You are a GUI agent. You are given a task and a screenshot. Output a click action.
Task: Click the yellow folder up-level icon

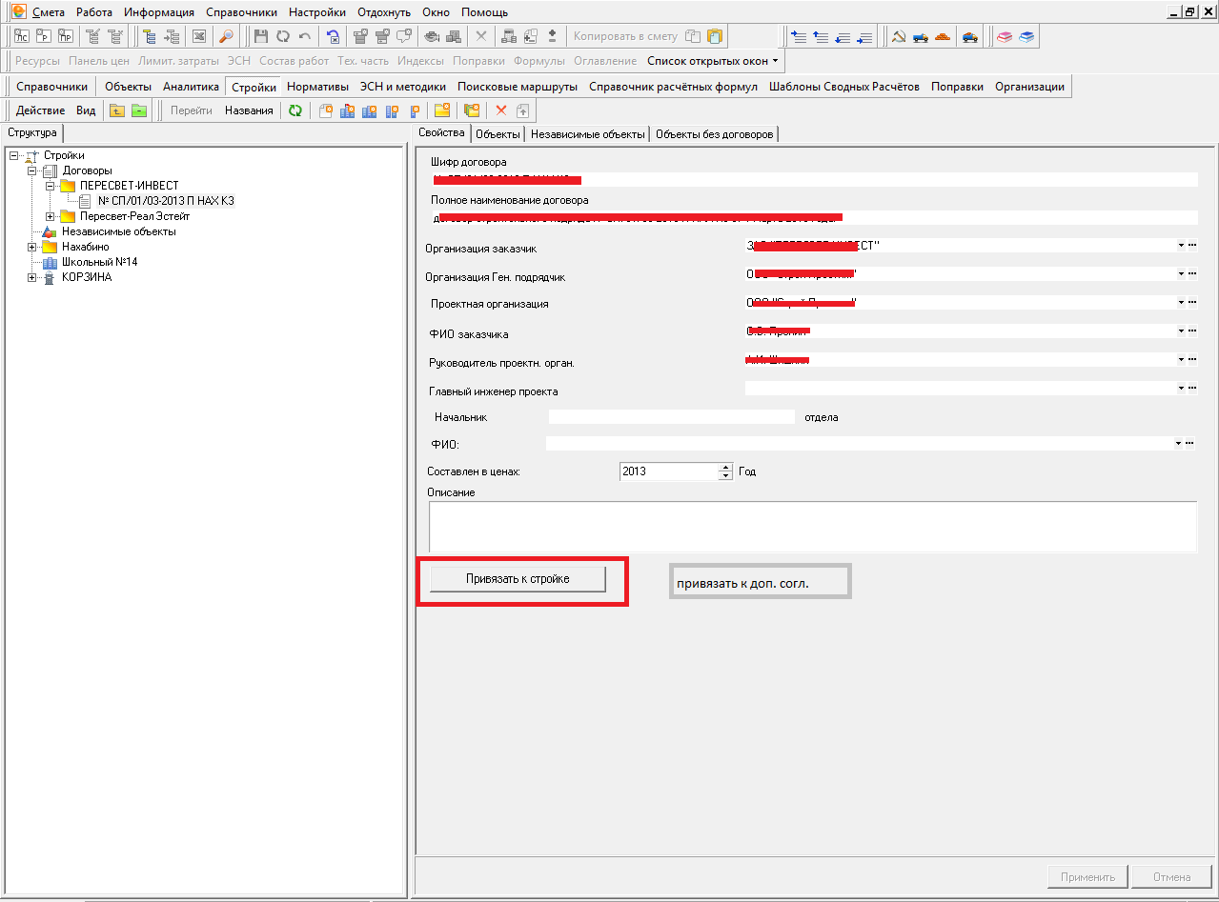tap(116, 110)
